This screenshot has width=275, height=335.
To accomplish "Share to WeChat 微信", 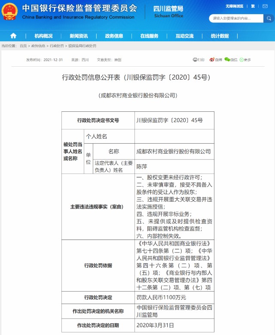I will [231, 60].
